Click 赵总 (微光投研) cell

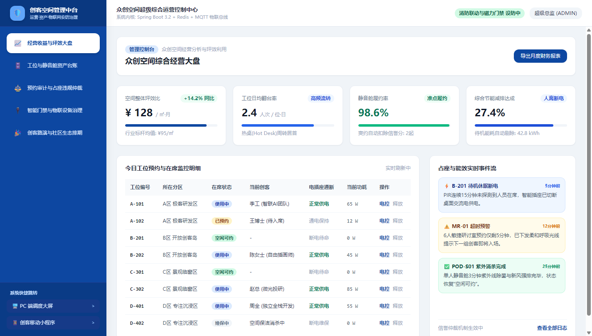pyautogui.click(x=267, y=289)
